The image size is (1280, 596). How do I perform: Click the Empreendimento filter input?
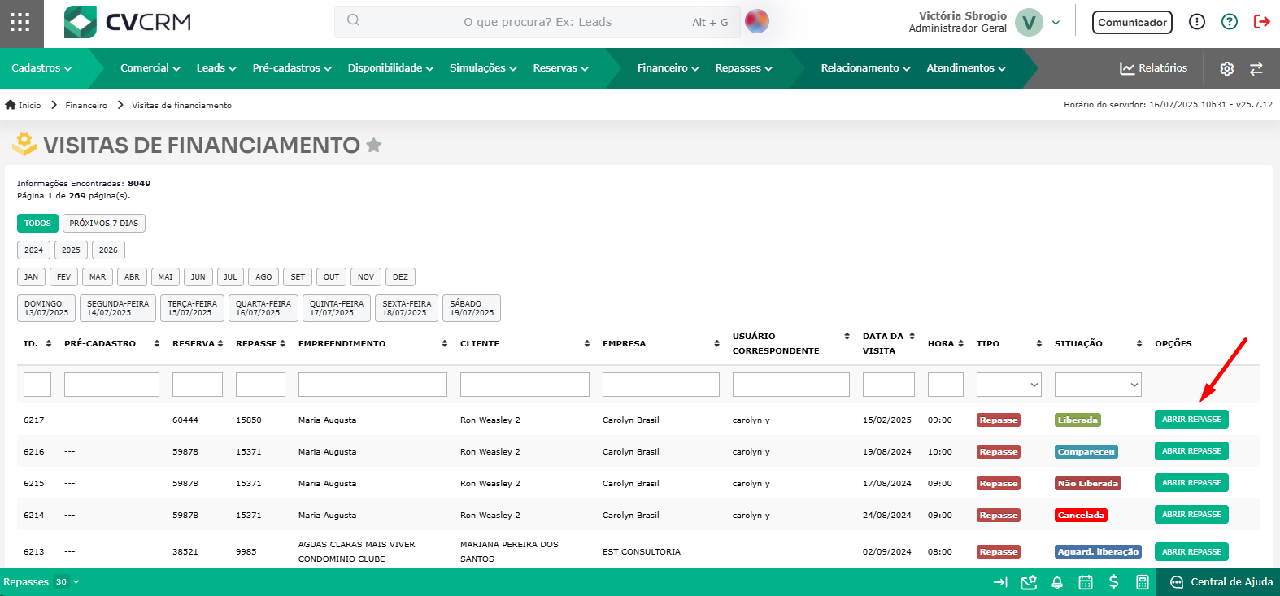372,385
